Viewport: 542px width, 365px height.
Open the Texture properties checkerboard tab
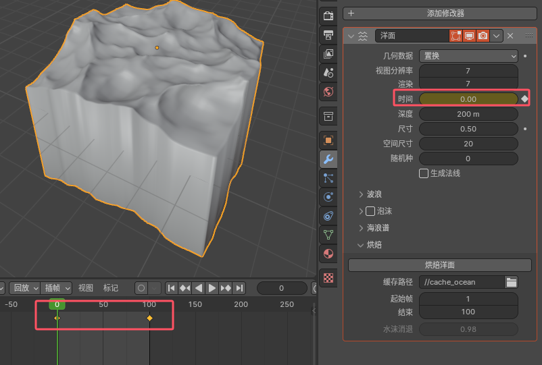click(328, 277)
